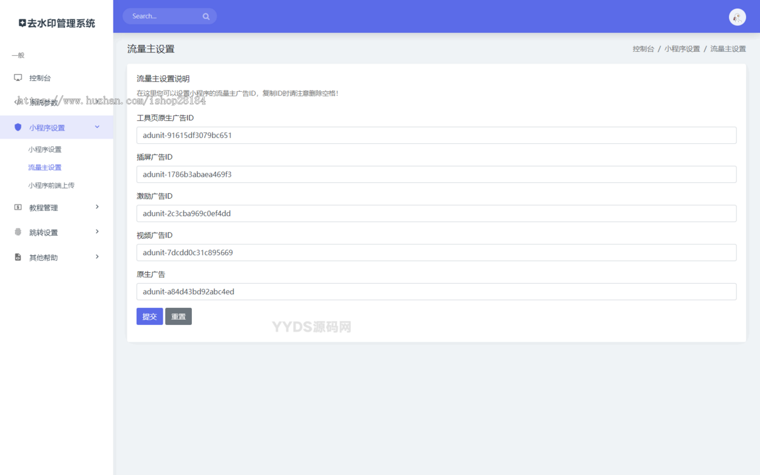Expand the 其他帮助 menu
This screenshot has height=475, width=760.
pyautogui.click(x=56, y=257)
